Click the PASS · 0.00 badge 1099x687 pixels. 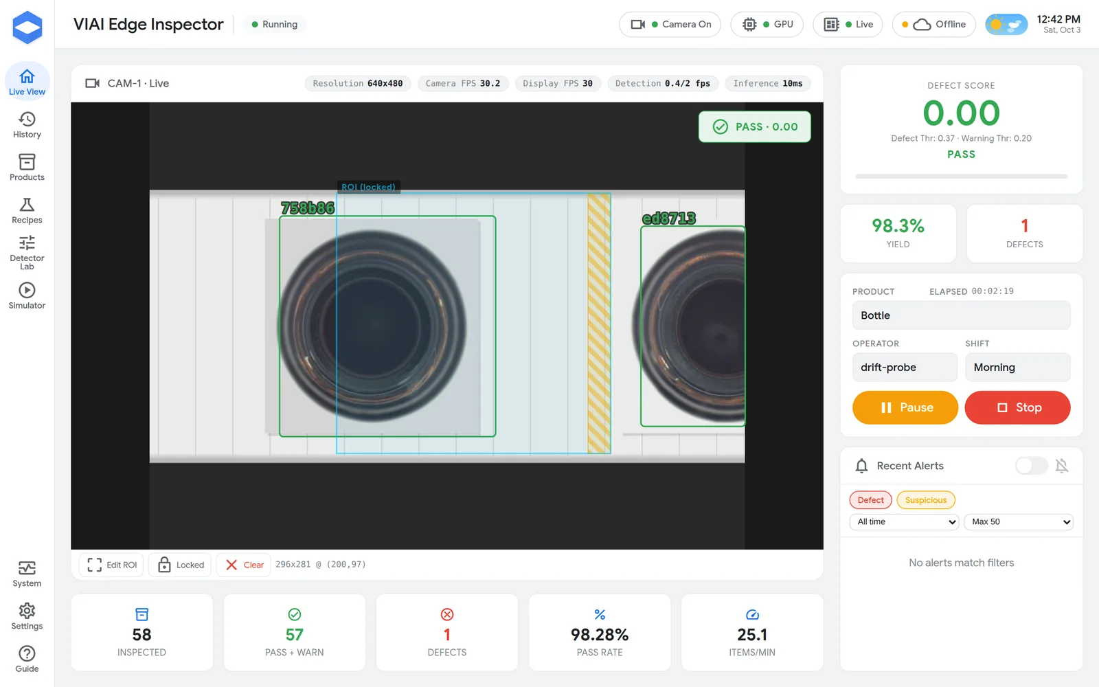point(755,127)
